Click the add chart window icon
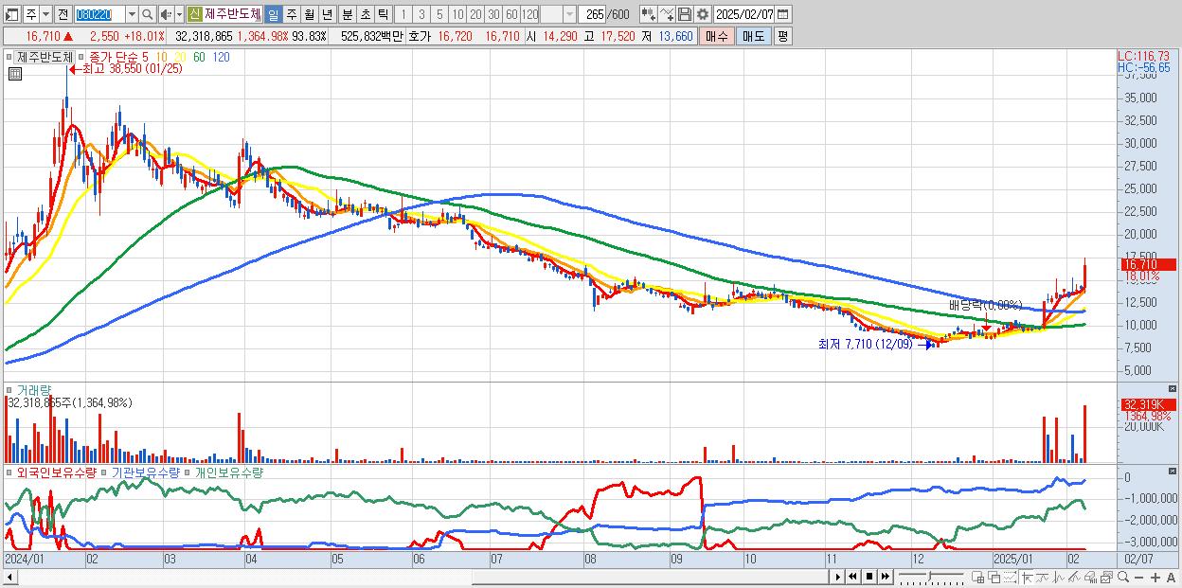 point(978,577)
